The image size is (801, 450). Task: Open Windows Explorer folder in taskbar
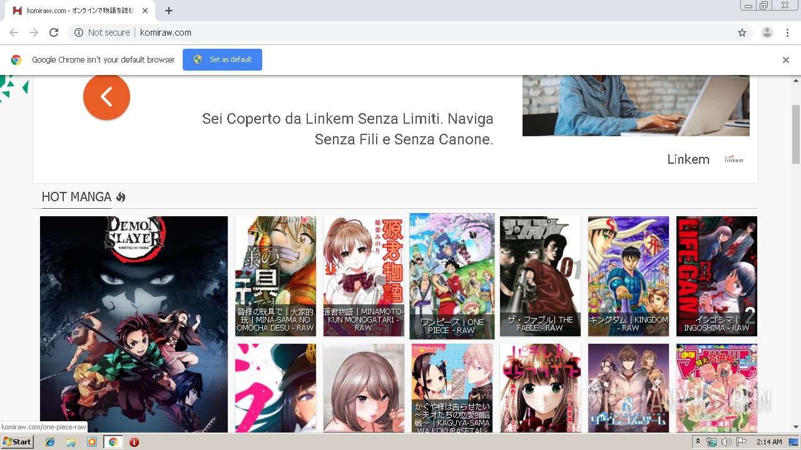click(71, 442)
